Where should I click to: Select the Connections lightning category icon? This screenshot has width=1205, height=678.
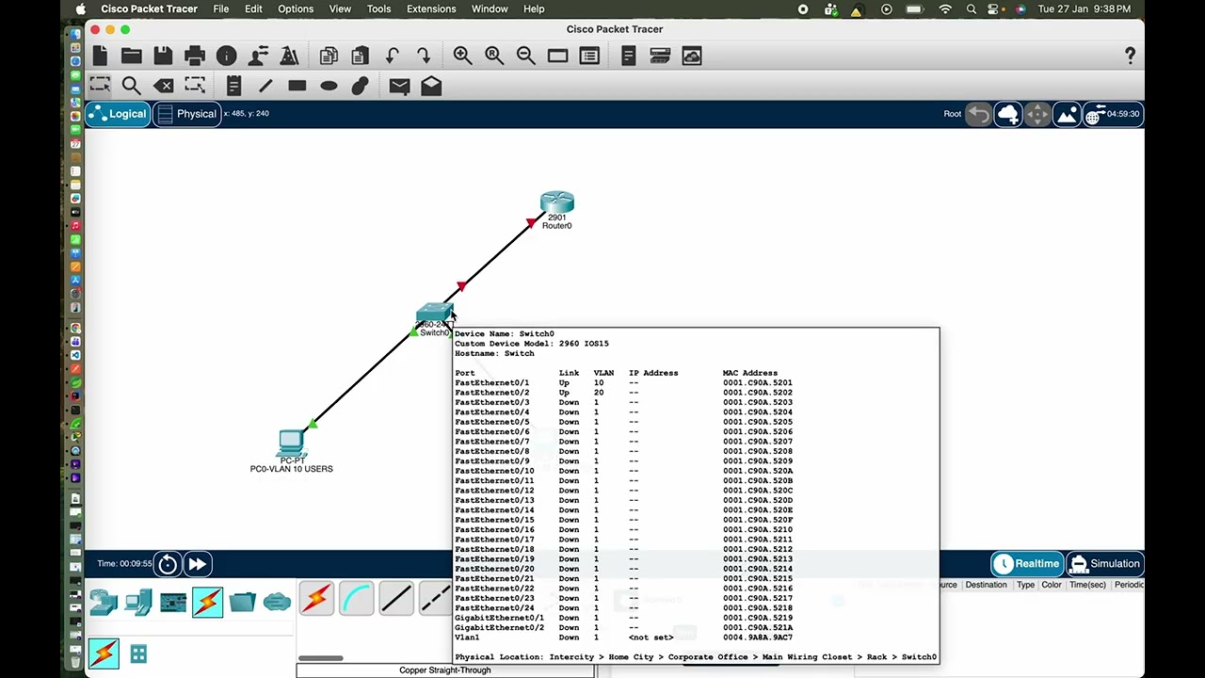pos(207,601)
